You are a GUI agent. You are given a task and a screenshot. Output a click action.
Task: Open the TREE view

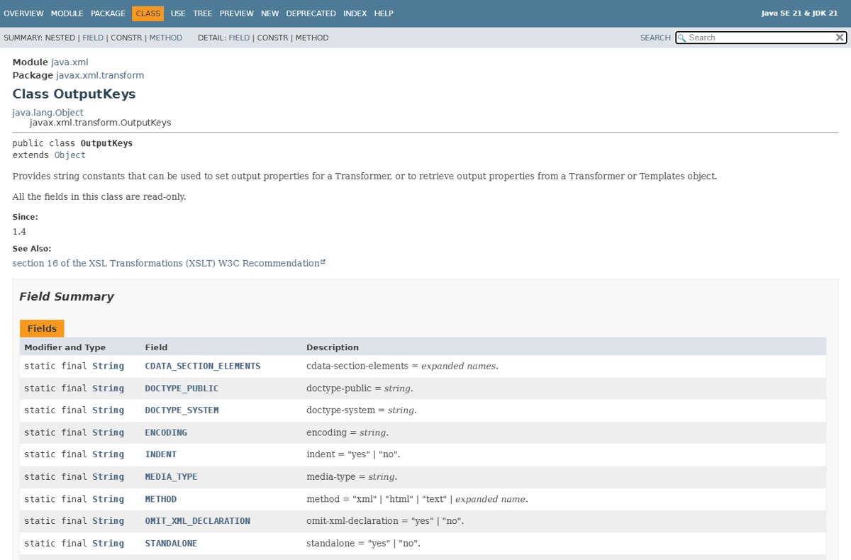202,13
